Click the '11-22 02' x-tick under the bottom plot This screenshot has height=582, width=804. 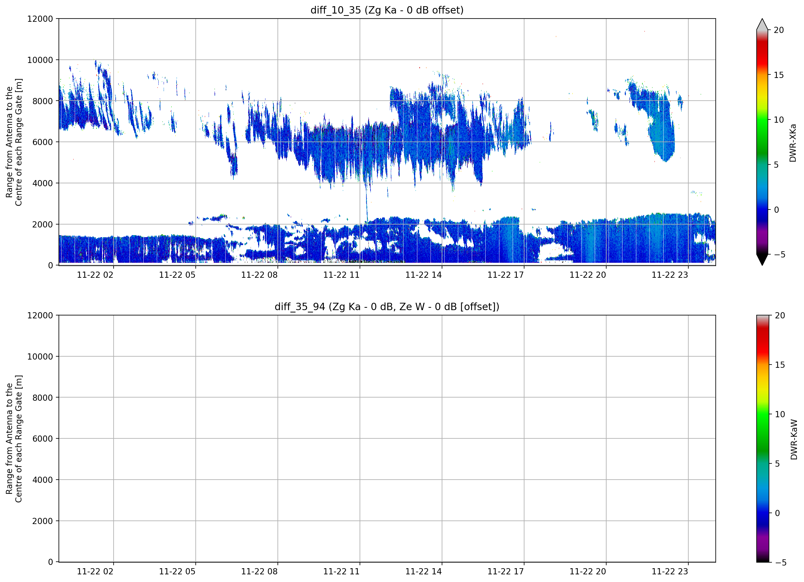95,572
